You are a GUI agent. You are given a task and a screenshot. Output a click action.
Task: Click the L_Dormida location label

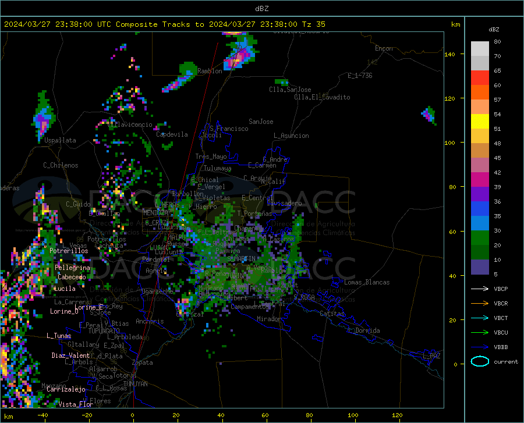[x=364, y=330]
